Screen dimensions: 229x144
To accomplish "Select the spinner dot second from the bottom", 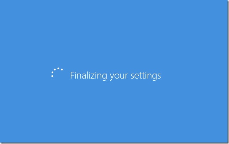I will point(52,73).
